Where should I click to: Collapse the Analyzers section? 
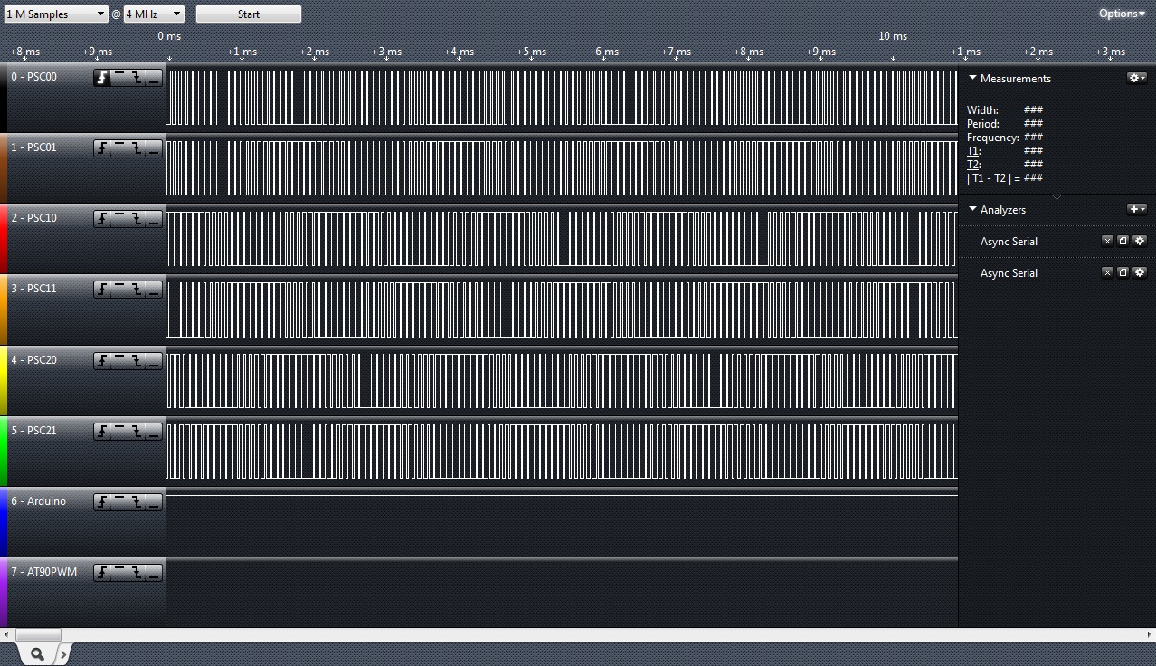973,209
